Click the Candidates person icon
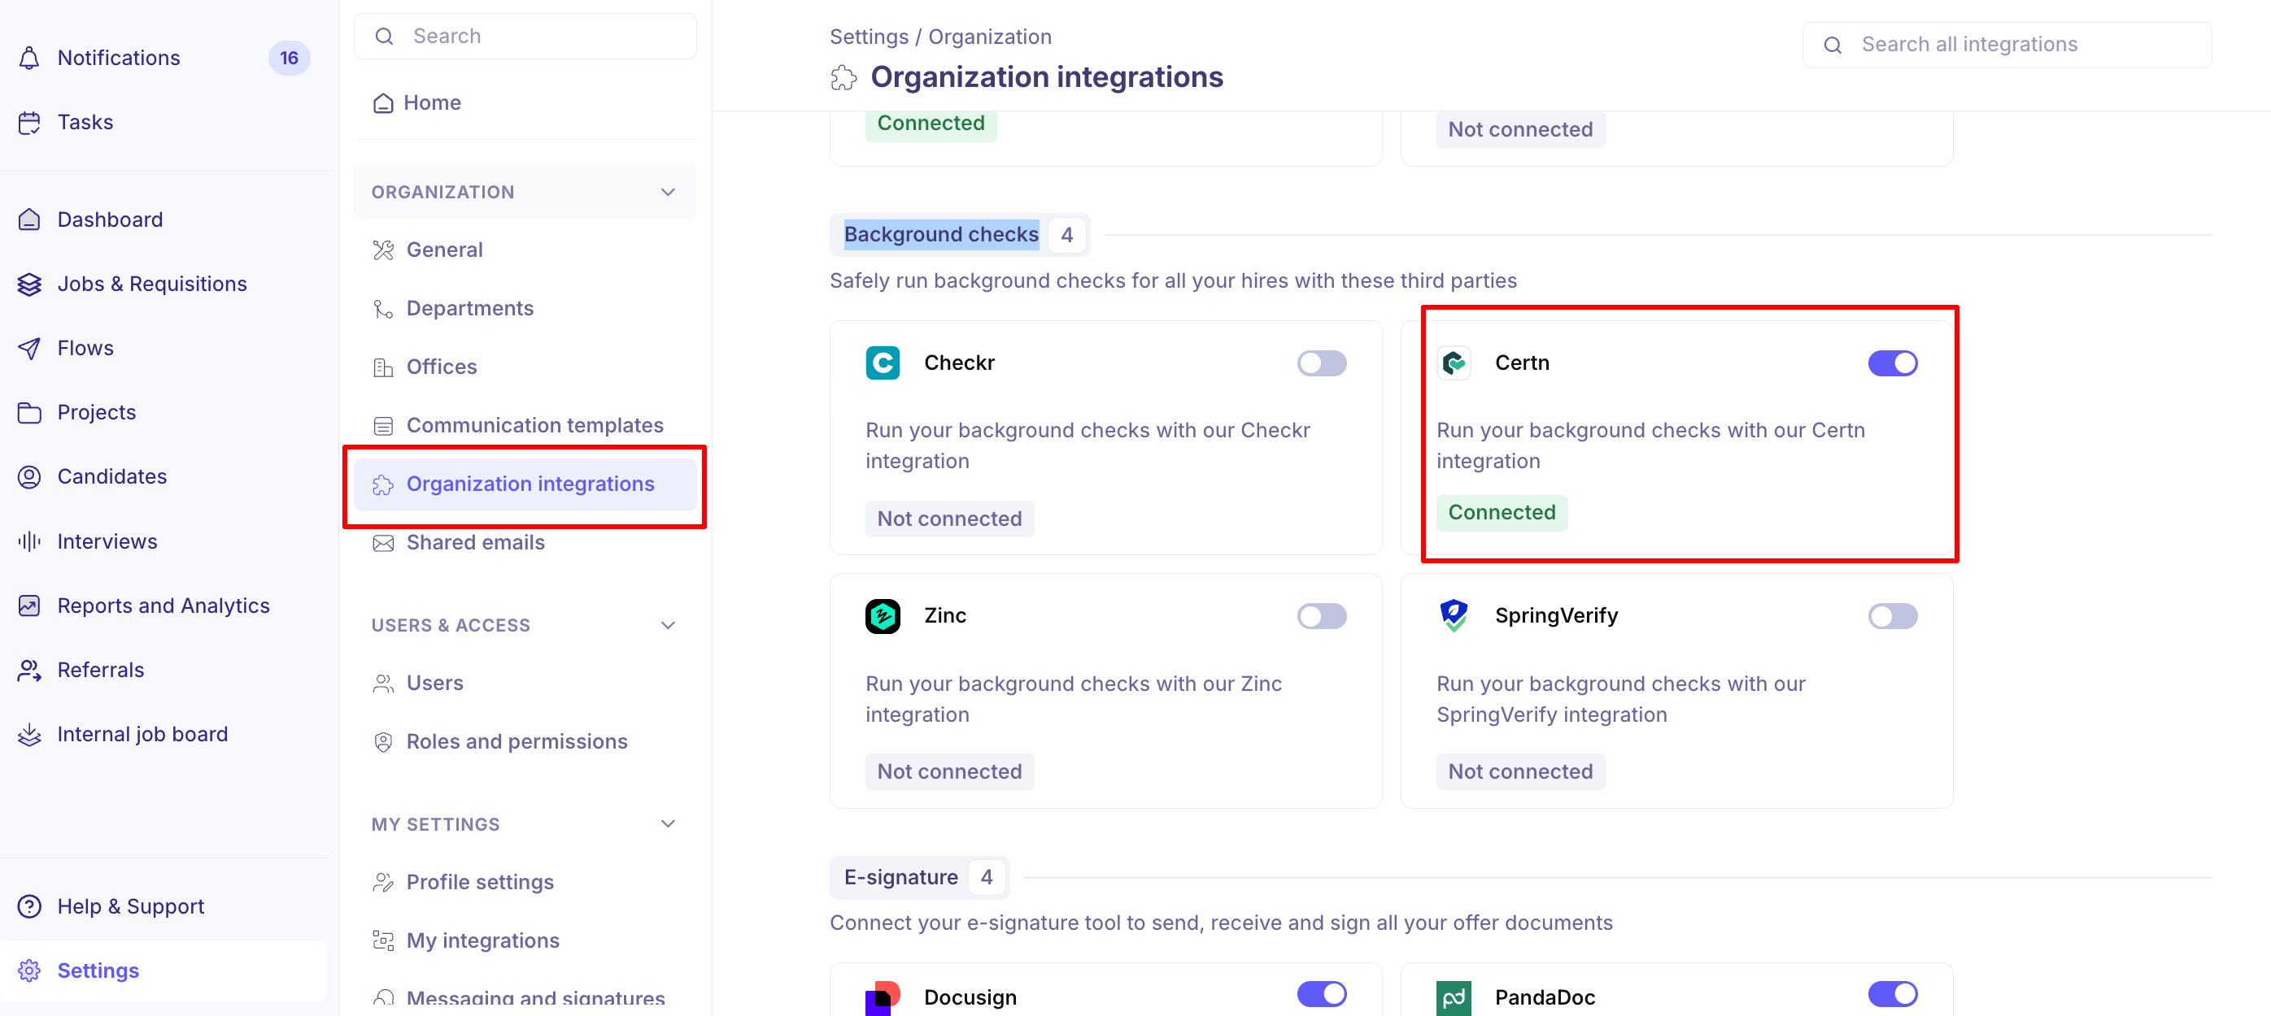The height and width of the screenshot is (1016, 2271). [29, 477]
